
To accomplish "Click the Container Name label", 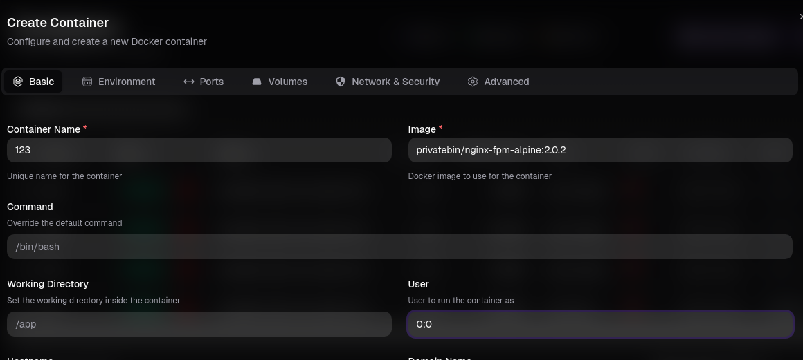I will click(x=43, y=129).
